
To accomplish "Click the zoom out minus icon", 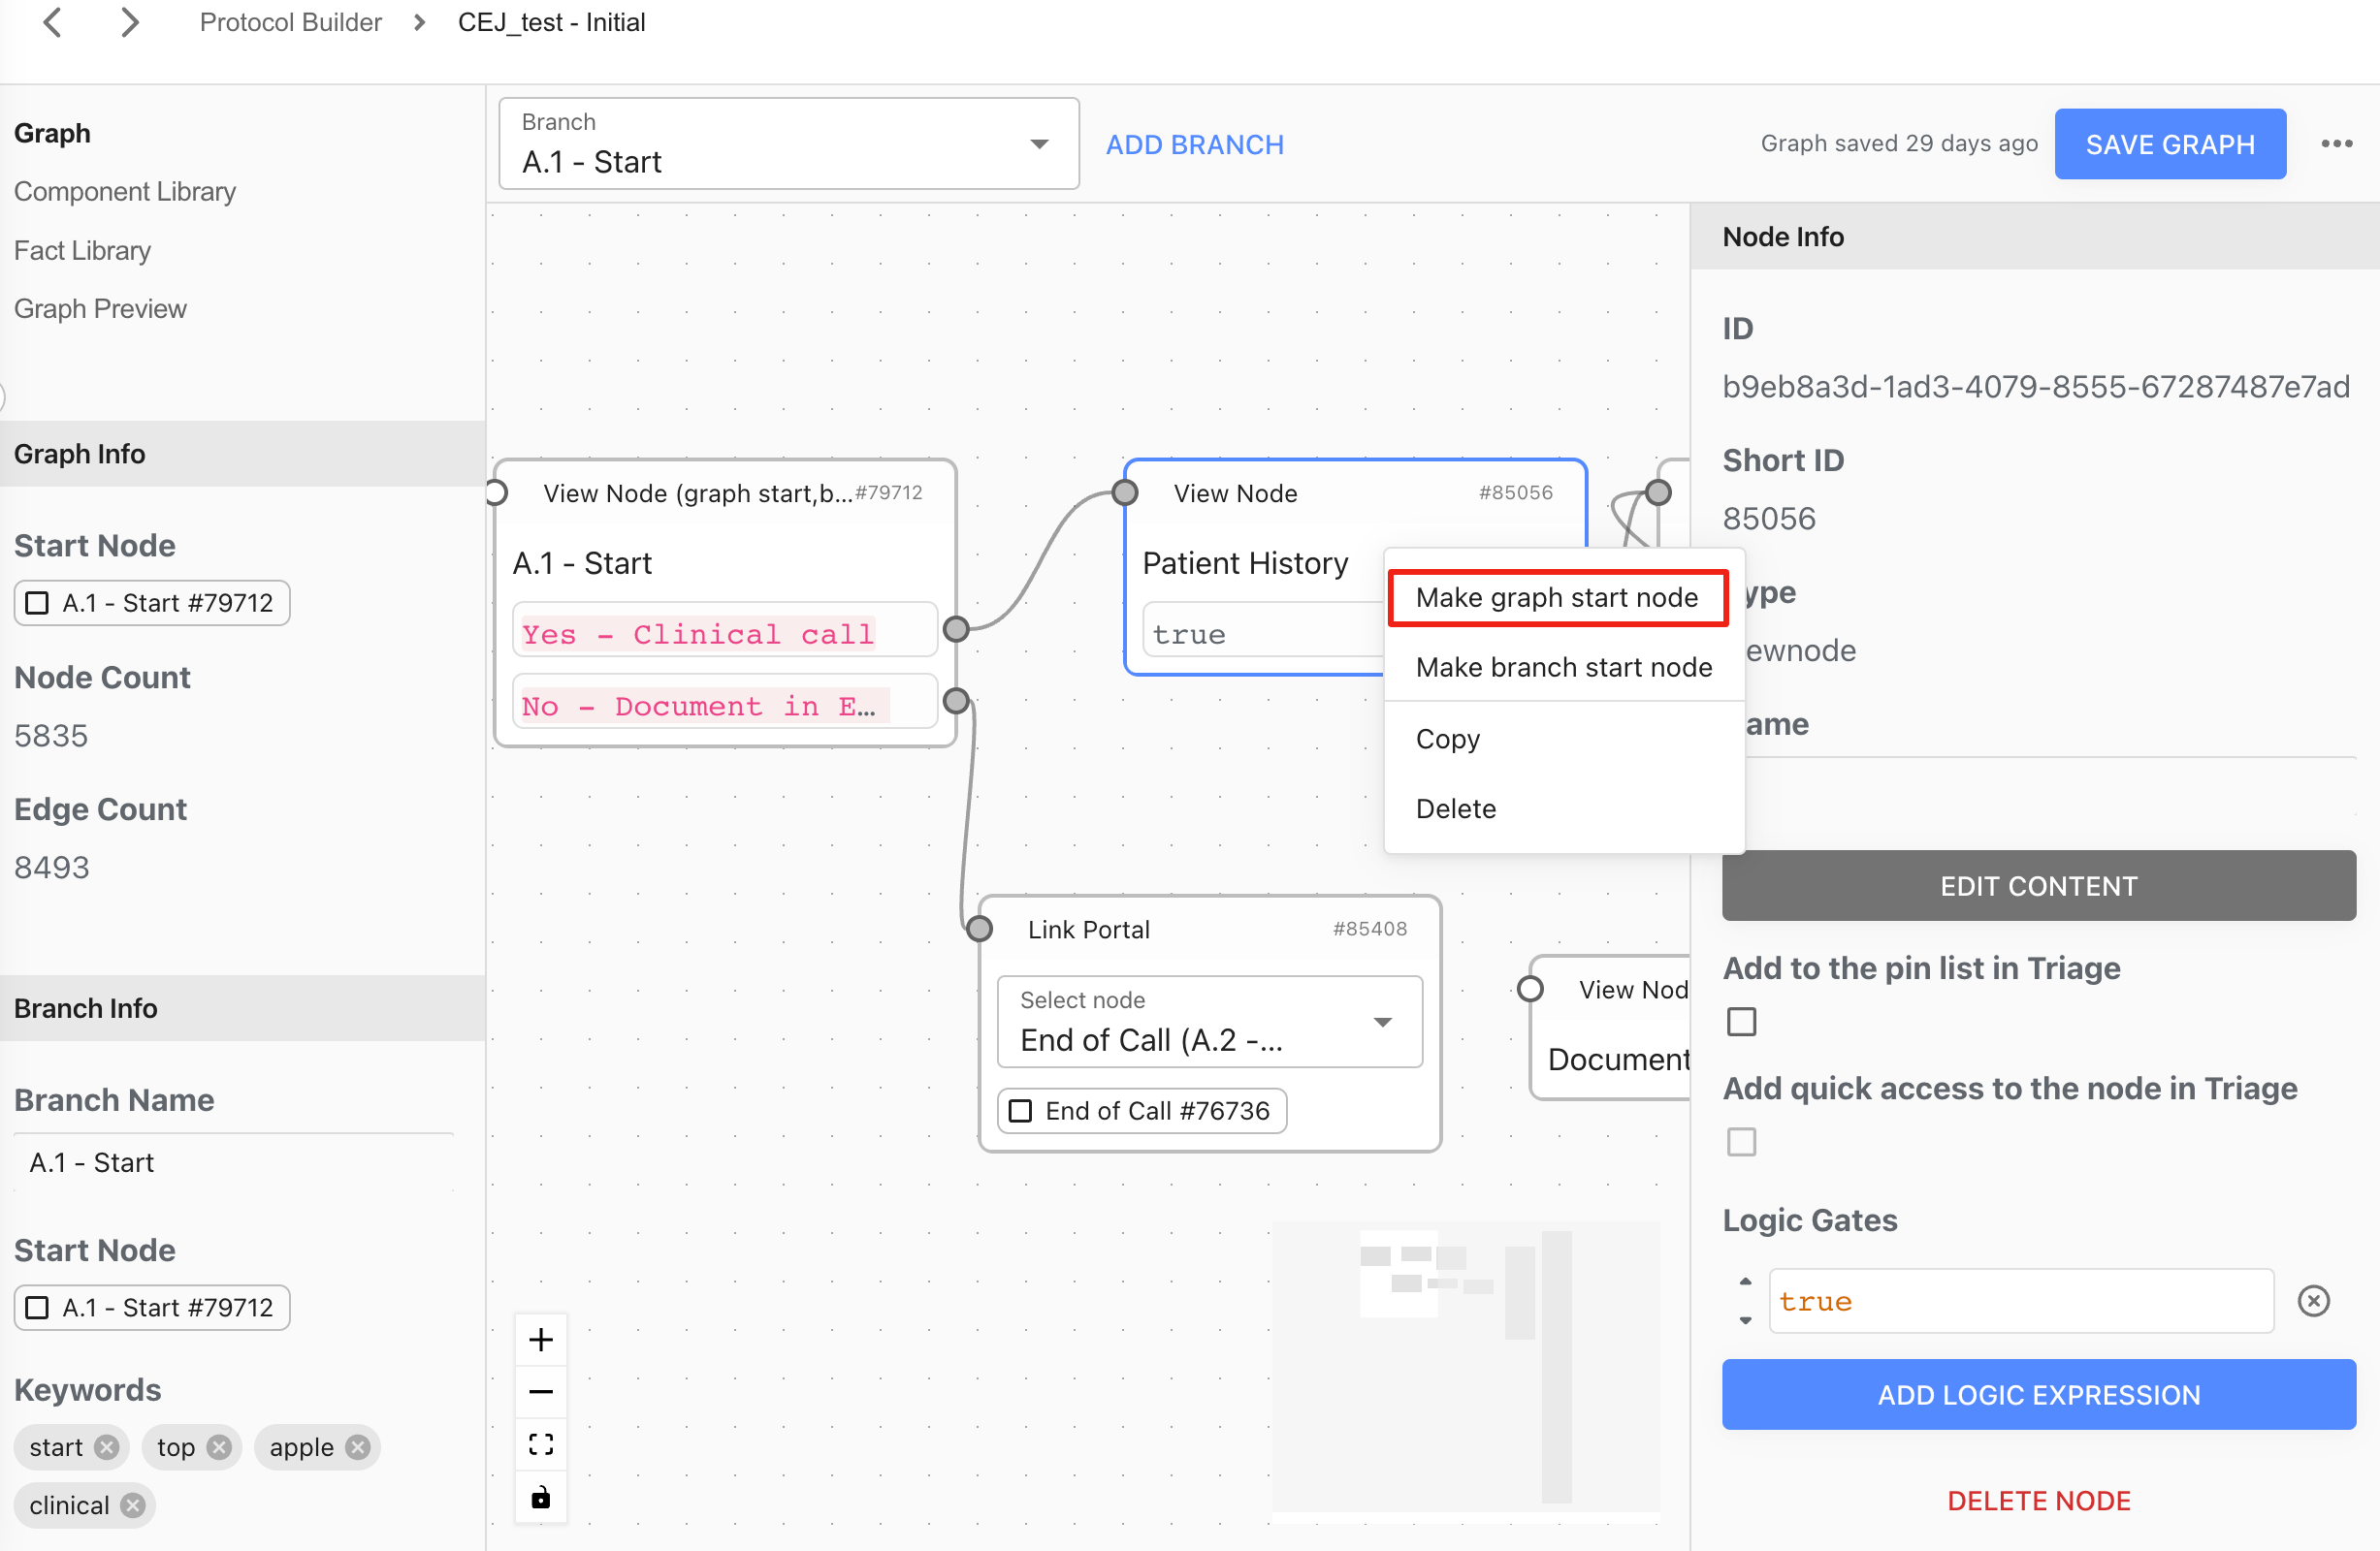I will 541,1392.
